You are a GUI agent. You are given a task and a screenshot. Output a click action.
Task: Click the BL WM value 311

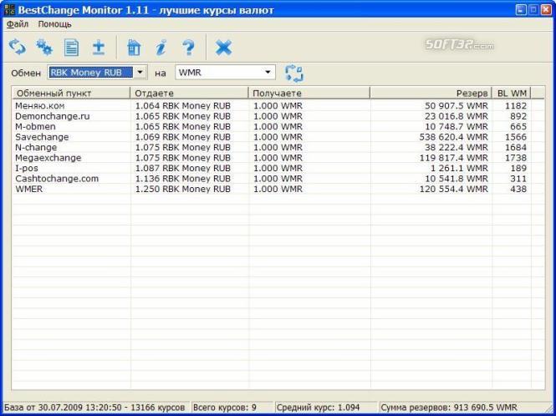pos(518,179)
